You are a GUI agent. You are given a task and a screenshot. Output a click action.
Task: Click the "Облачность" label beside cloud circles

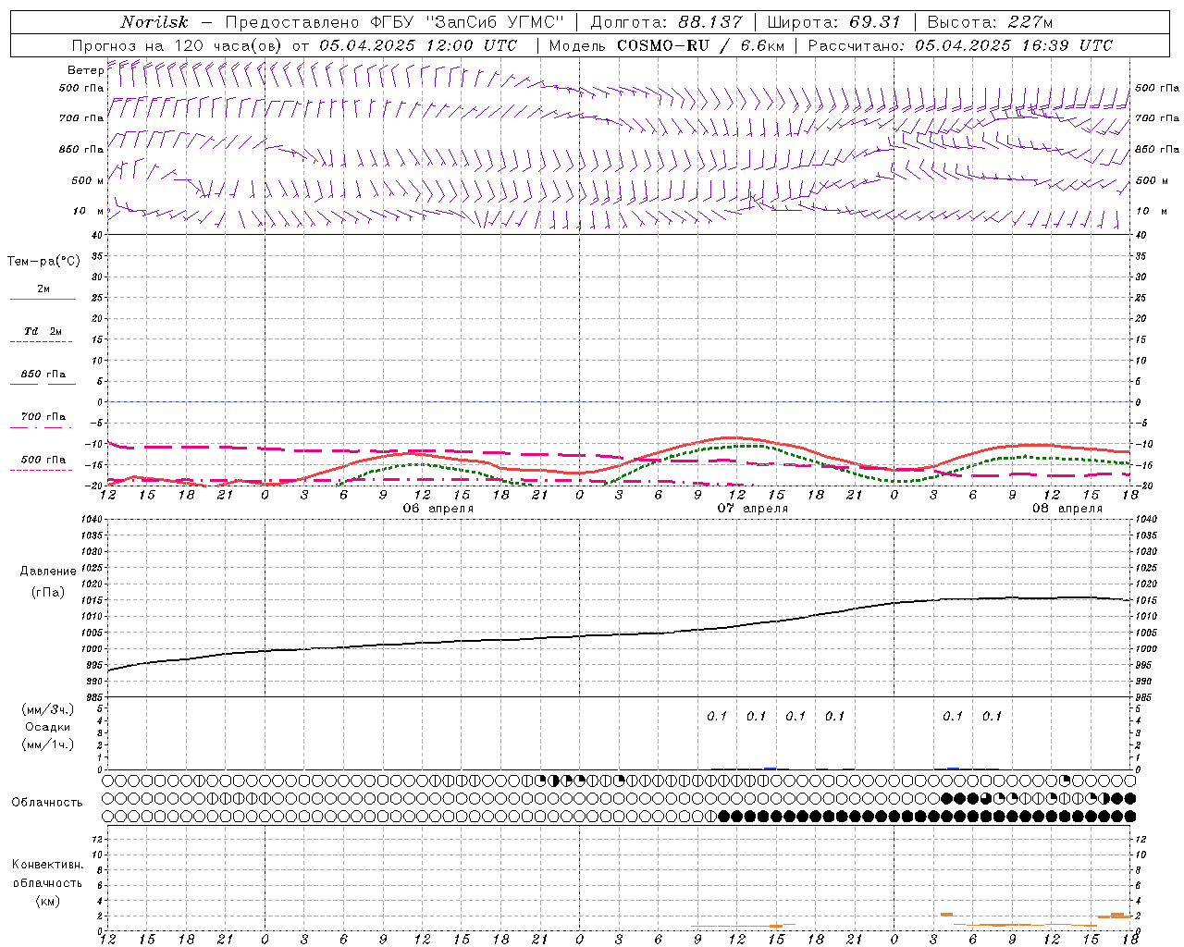[47, 803]
